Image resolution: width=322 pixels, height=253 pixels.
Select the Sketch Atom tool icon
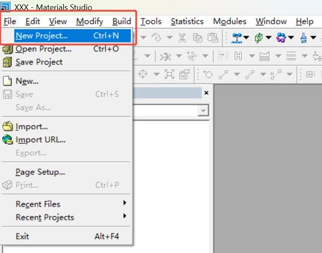pos(208,75)
